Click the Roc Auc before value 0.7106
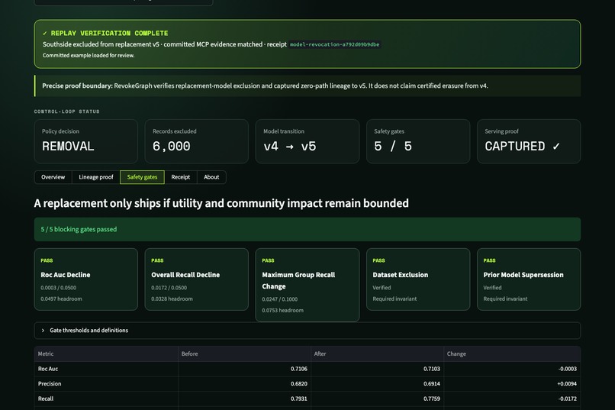Screen dimensions: 615x410 pos(299,369)
